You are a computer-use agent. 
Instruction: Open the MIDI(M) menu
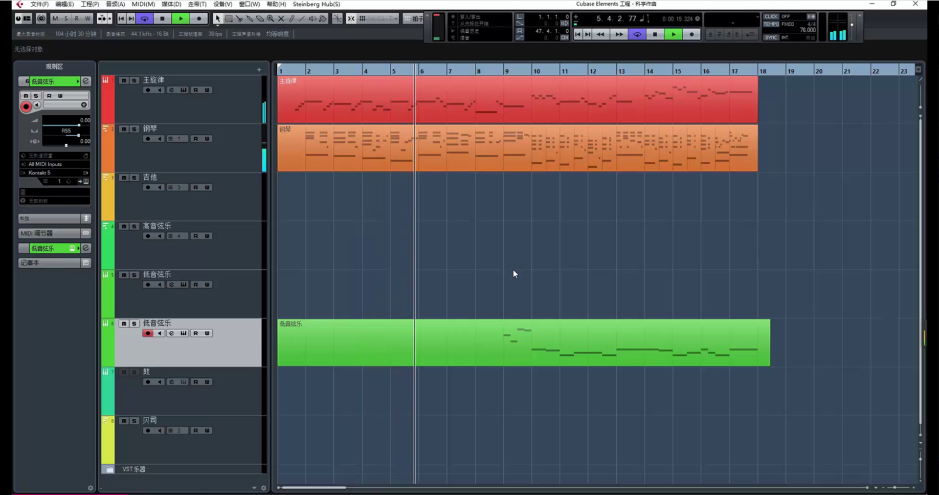(x=143, y=4)
